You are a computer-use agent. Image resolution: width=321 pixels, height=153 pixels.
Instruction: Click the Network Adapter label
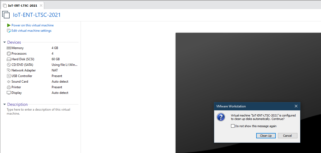(24, 70)
